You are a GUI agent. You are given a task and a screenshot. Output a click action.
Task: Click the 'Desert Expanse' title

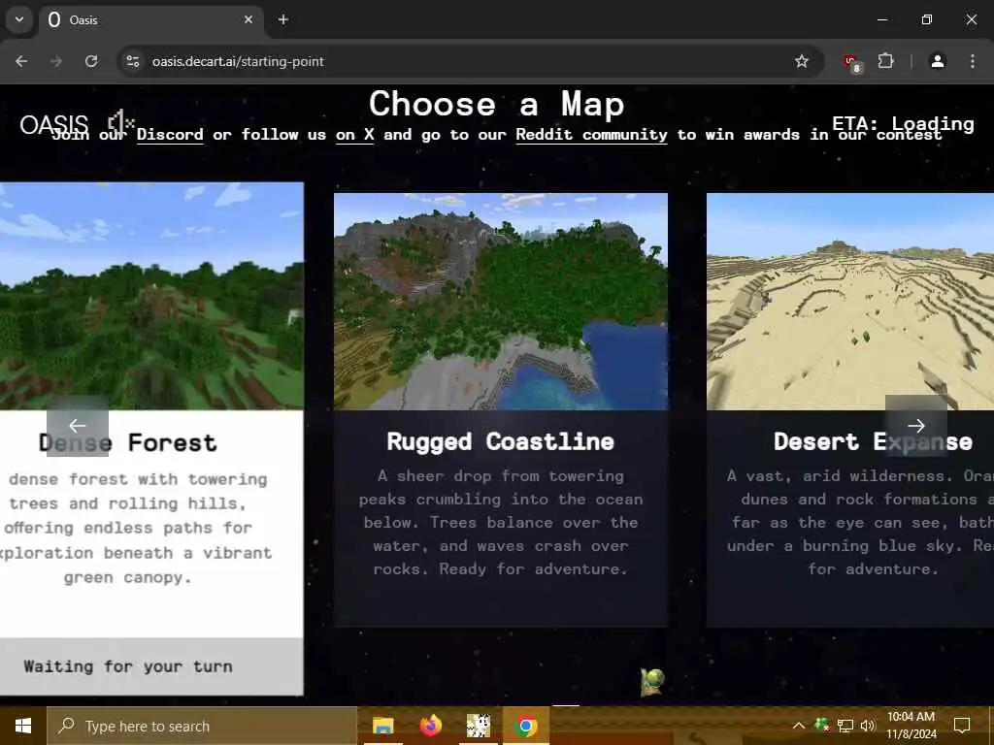(x=873, y=441)
